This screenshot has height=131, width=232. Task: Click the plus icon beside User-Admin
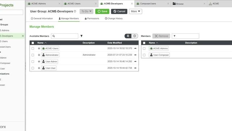coord(39,61)
